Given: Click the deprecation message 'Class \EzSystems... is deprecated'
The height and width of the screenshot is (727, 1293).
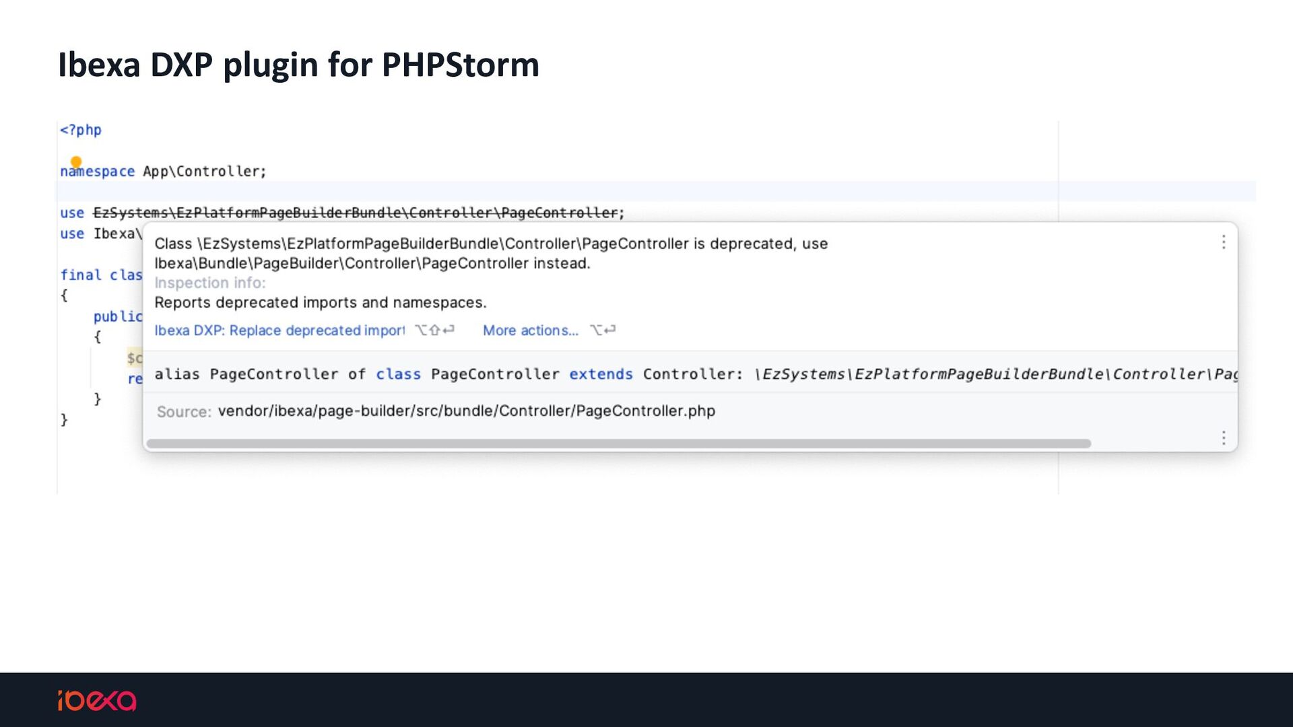Looking at the screenshot, I should tap(491, 253).
